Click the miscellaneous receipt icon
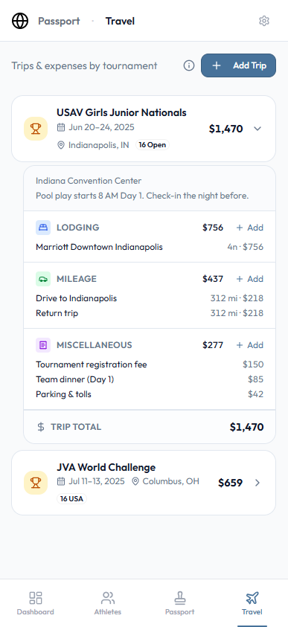This screenshot has height=627, width=288. point(43,345)
